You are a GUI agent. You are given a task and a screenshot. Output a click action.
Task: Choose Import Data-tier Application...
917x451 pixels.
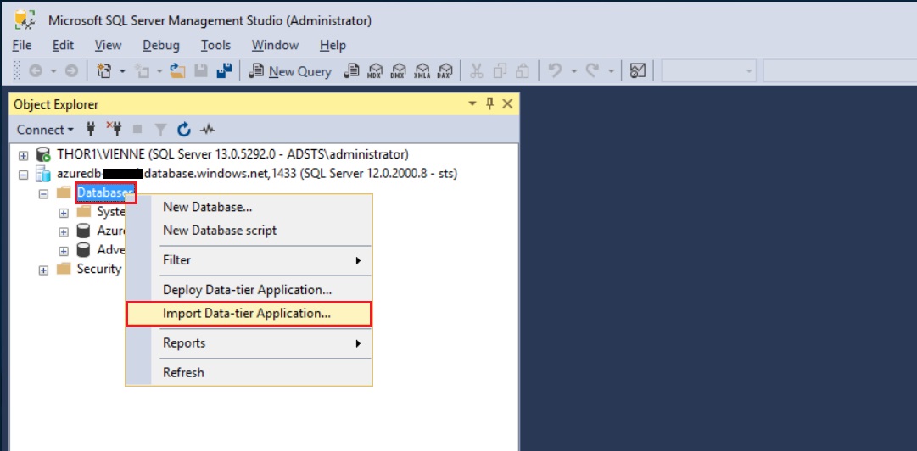tap(249, 313)
